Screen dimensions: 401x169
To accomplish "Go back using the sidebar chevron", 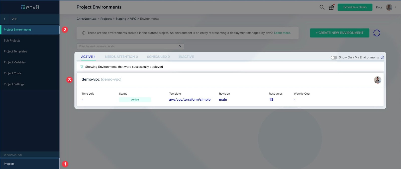I will click(5, 19).
